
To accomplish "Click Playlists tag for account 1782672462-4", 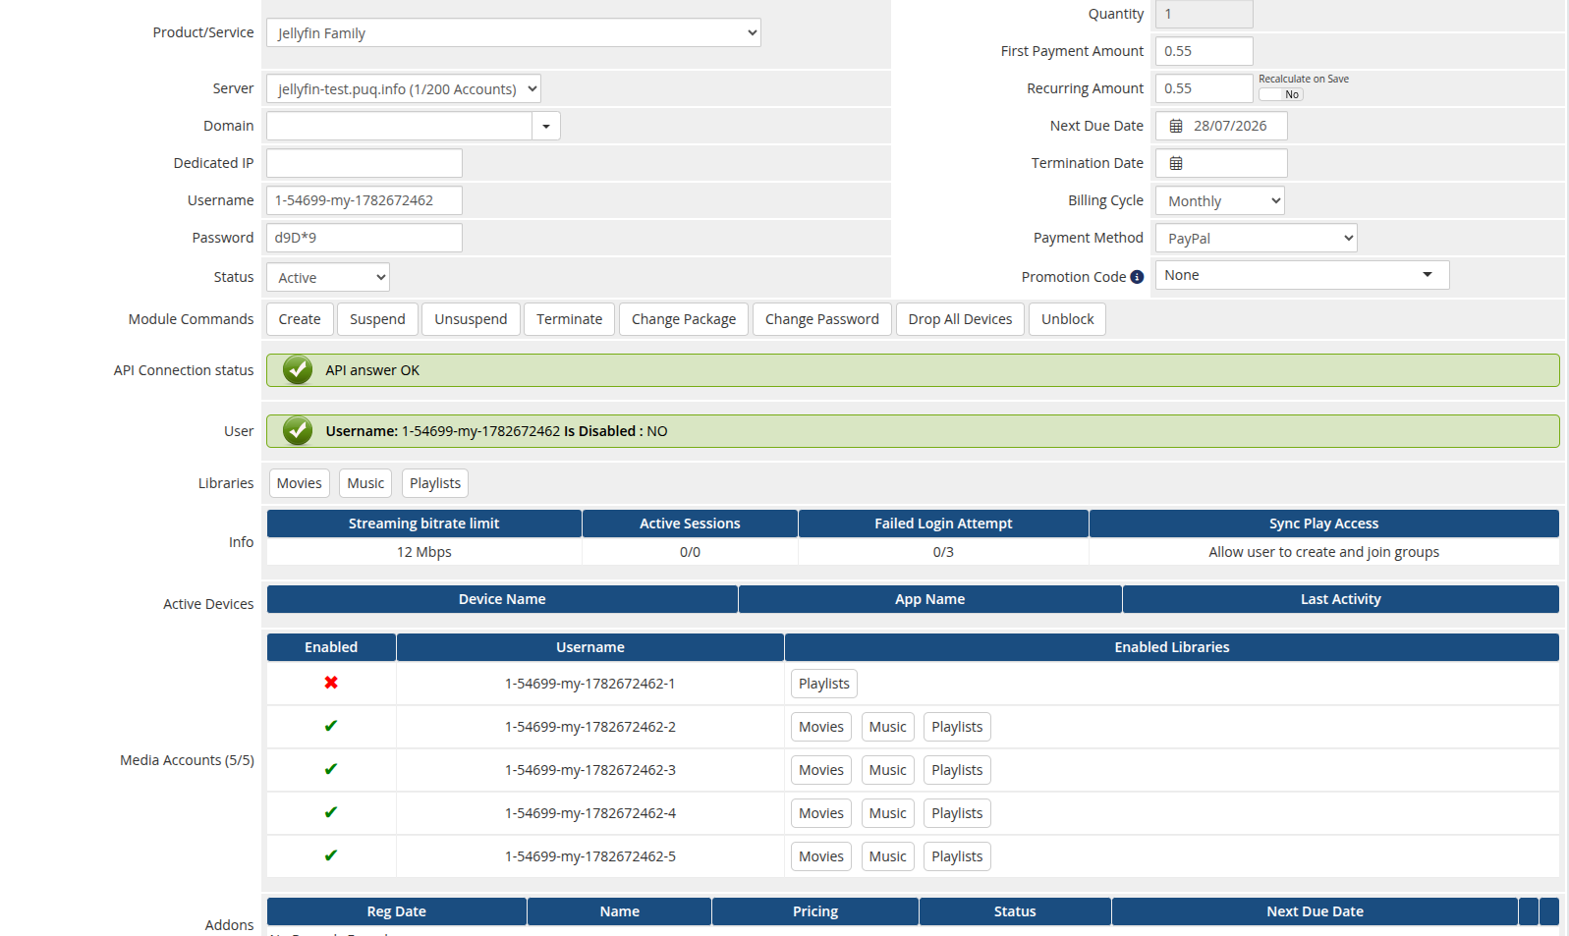I will [957, 813].
